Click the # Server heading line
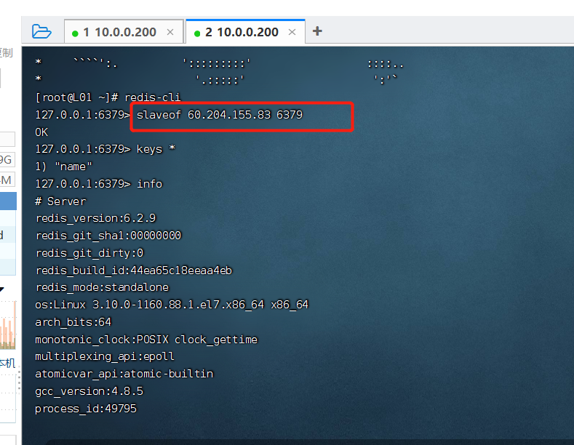The image size is (574, 445). coord(61,201)
